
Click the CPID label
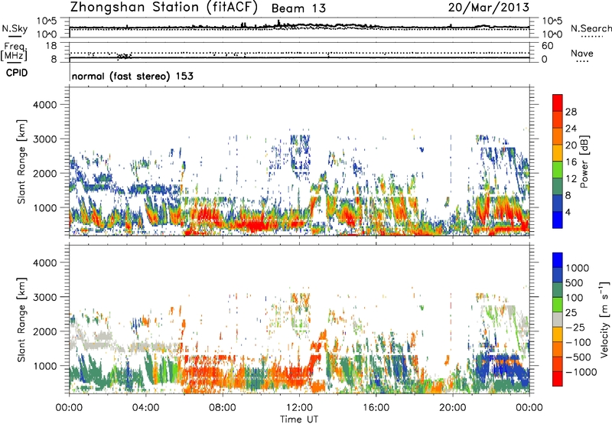(x=17, y=73)
